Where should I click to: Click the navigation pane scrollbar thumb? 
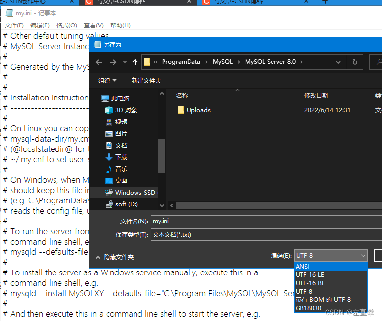pyautogui.click(x=162, y=155)
